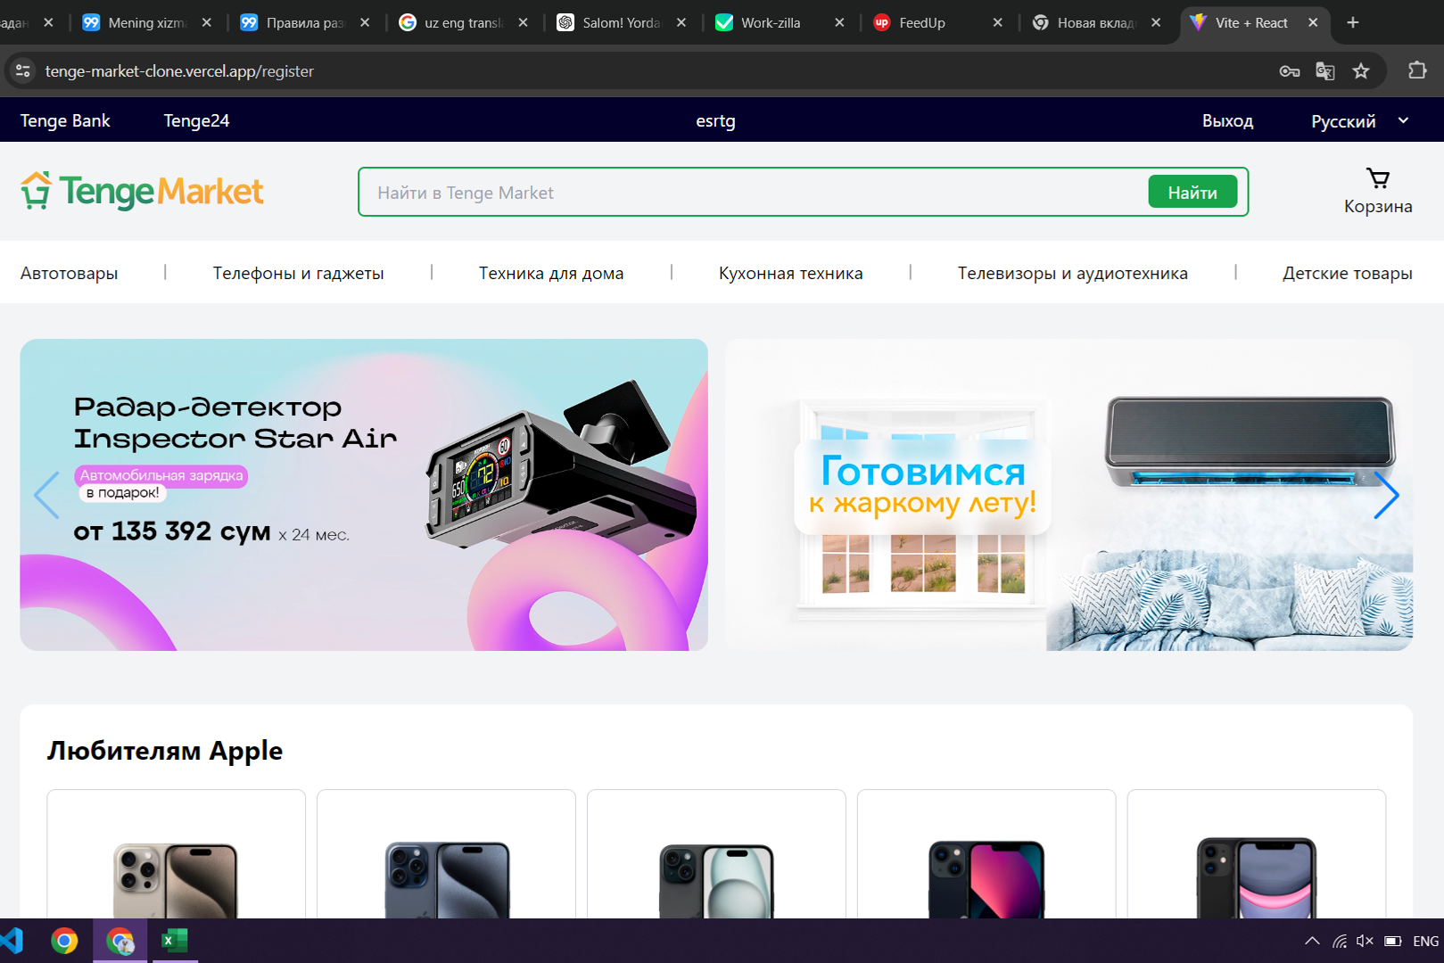Click the battery tray icon
This screenshot has height=963, width=1444.
click(1392, 941)
